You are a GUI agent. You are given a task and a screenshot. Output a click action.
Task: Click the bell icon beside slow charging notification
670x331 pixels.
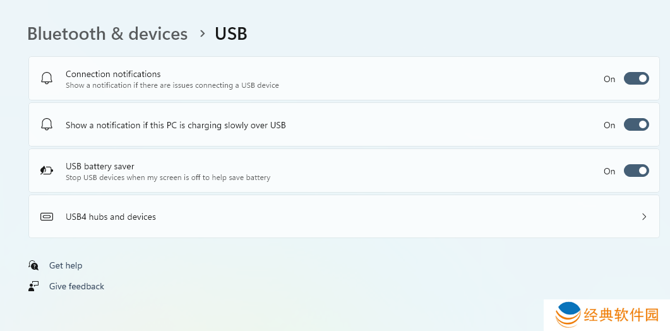(x=47, y=124)
